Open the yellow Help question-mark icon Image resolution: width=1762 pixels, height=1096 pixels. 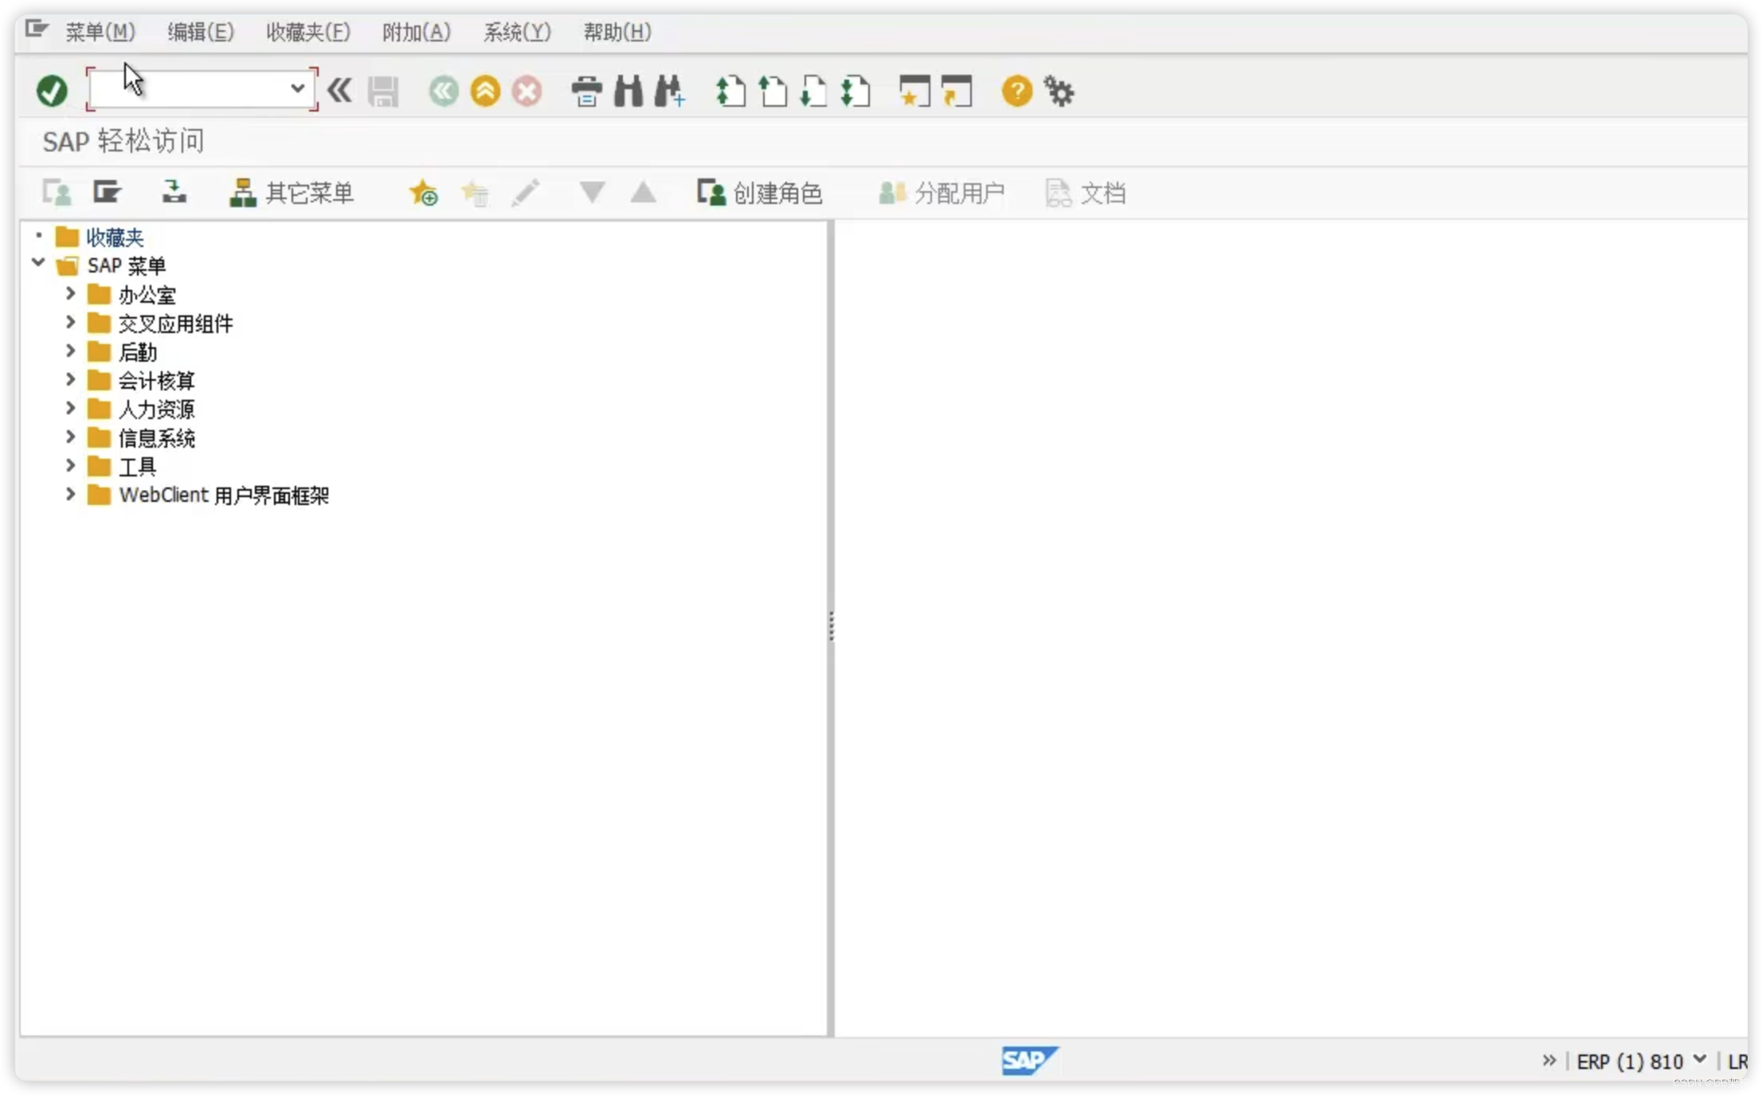[1016, 91]
